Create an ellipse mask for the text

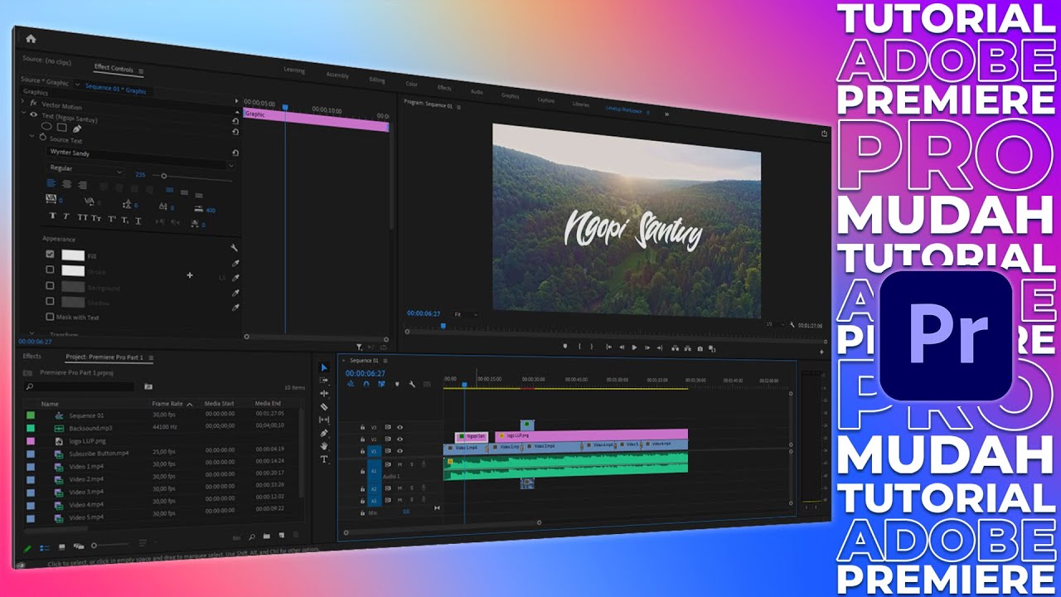[46, 126]
